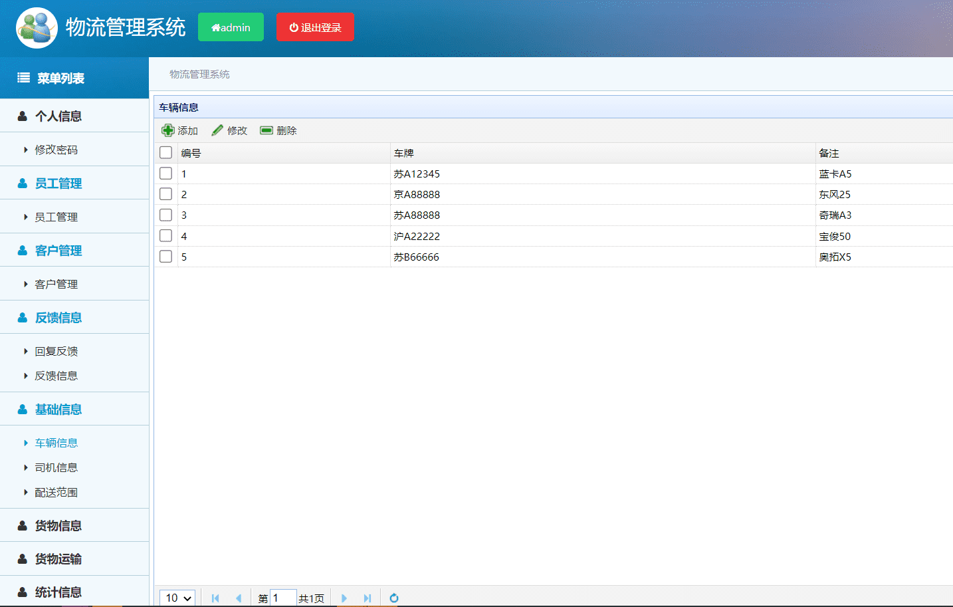Screen dimensions: 953x607
Task: Click user icon beside 基础信息
Action: pyautogui.click(x=23, y=410)
